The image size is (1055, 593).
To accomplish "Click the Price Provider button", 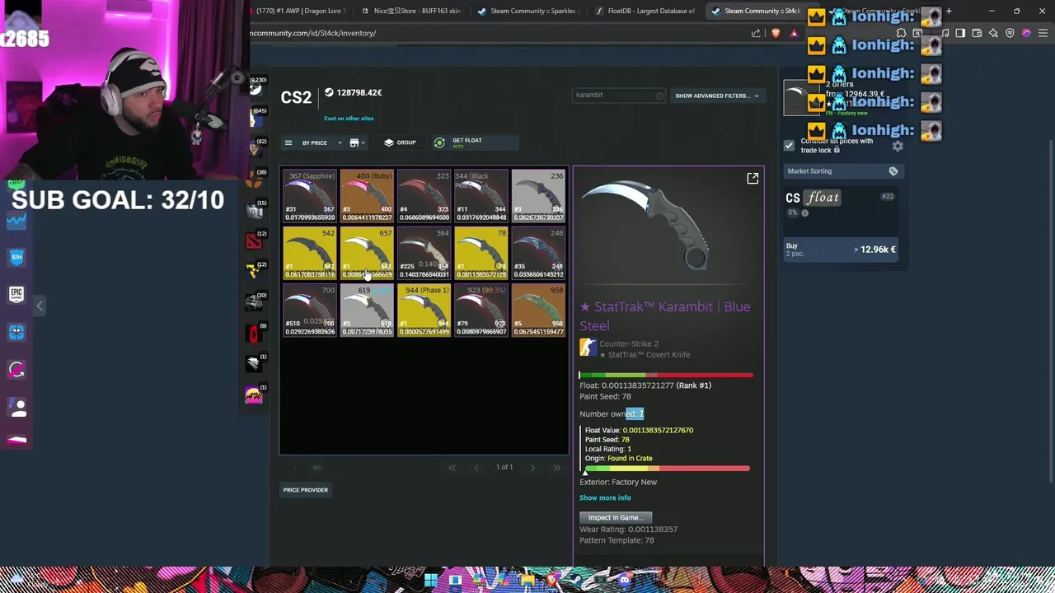I will pyautogui.click(x=306, y=490).
